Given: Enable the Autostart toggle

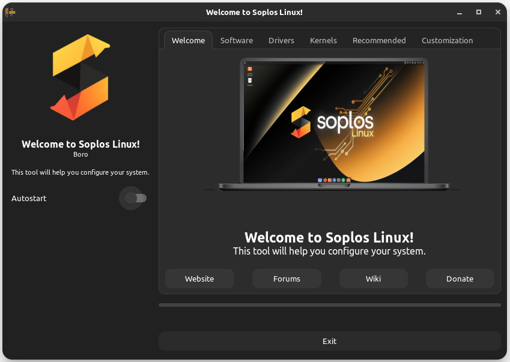Looking at the screenshot, I should click(133, 198).
